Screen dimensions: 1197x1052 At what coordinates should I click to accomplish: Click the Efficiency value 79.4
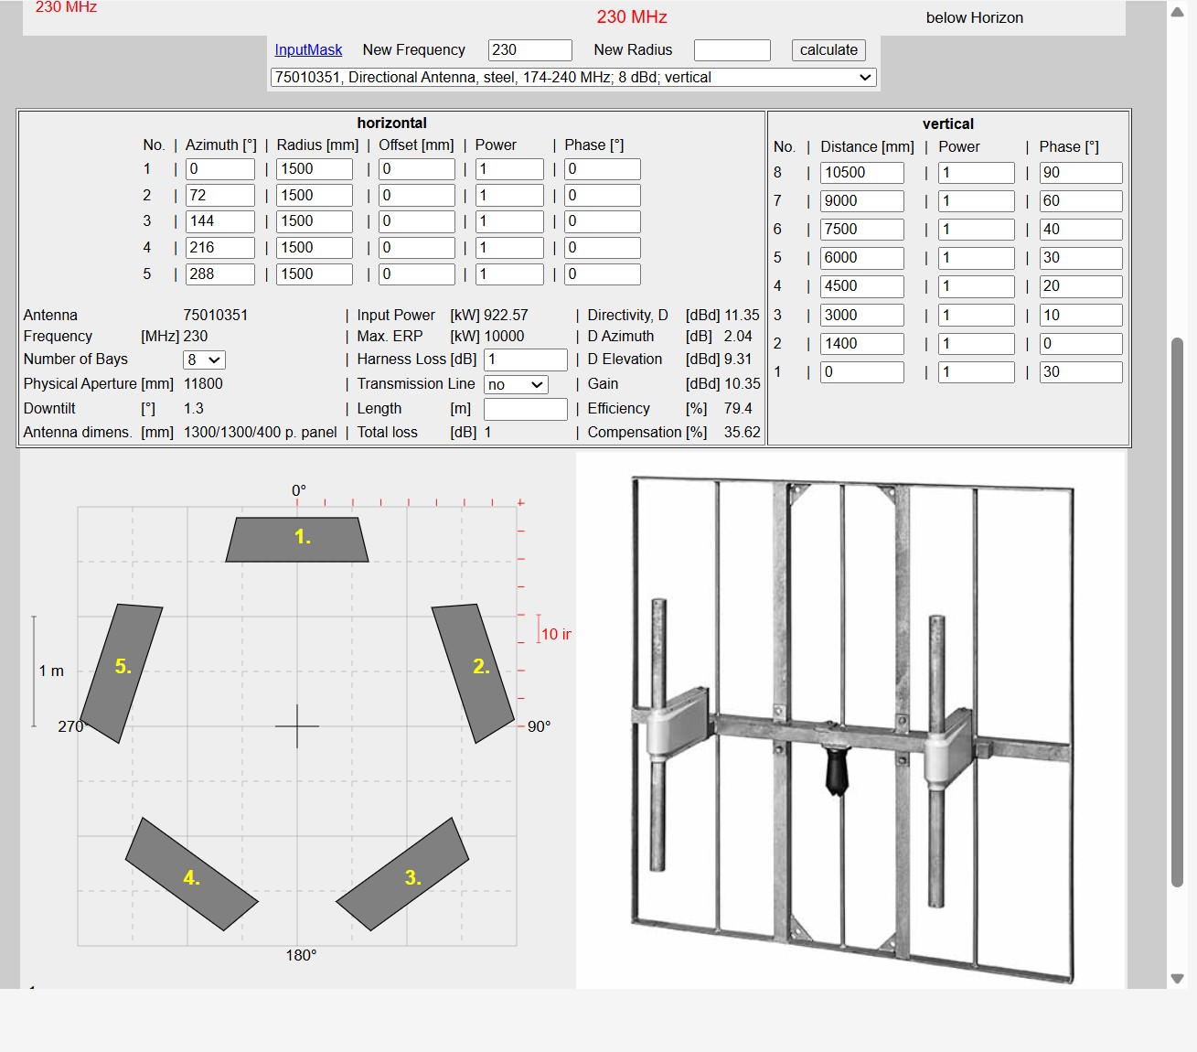(x=738, y=409)
